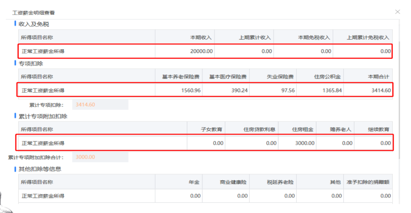Image resolution: width=411 pixels, height=213 pixels.
Task: Click the 失业保险费 value 97.56
Action: (x=273, y=91)
